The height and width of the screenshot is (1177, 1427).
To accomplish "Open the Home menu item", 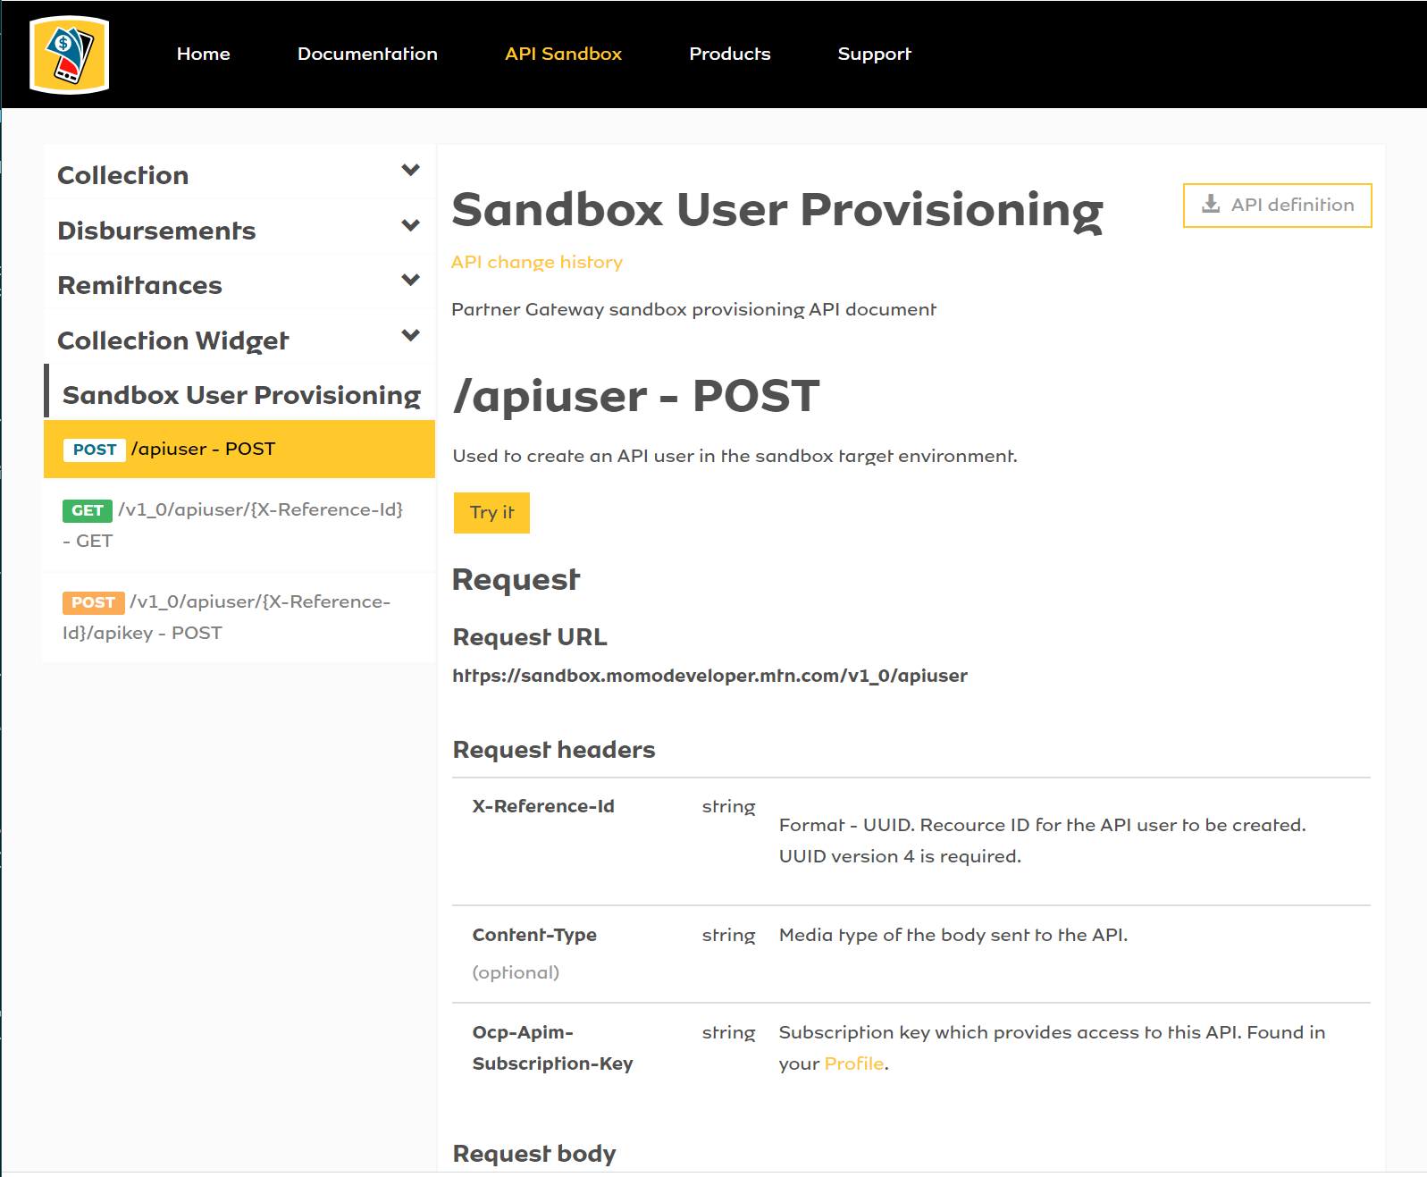I will (204, 54).
